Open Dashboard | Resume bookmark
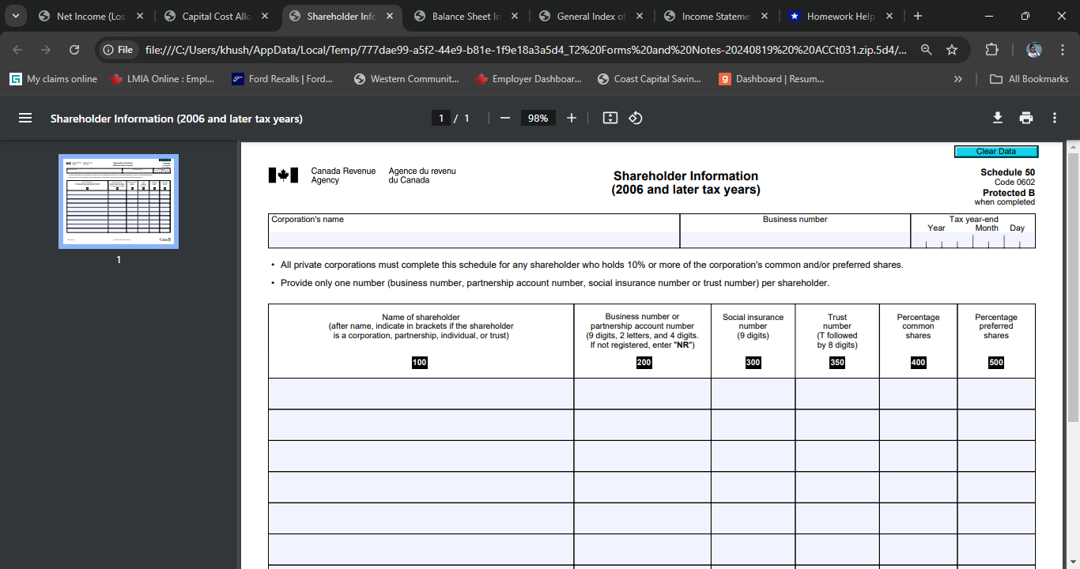Image resolution: width=1080 pixels, height=569 pixels. click(x=772, y=79)
